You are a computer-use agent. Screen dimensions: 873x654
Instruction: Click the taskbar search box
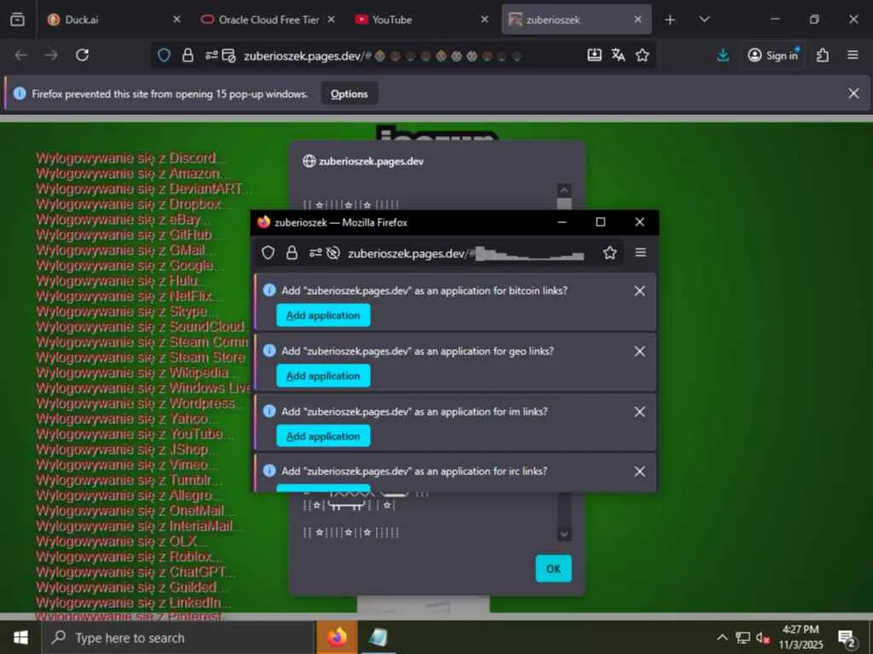coord(178,638)
